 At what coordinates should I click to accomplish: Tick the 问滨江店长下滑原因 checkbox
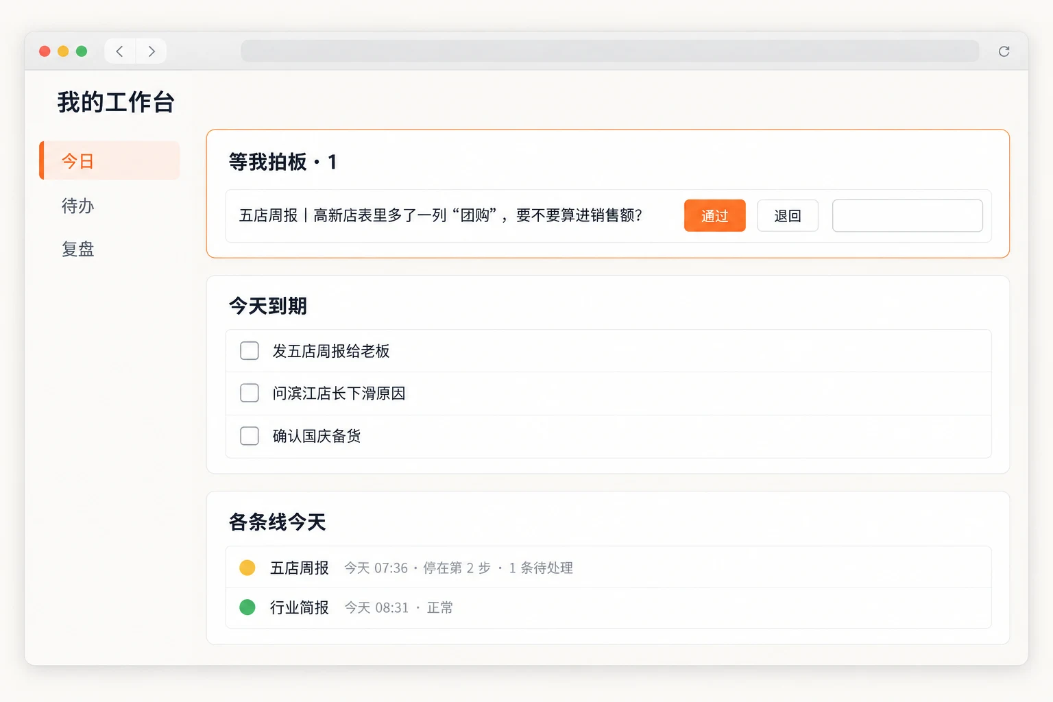coord(250,393)
